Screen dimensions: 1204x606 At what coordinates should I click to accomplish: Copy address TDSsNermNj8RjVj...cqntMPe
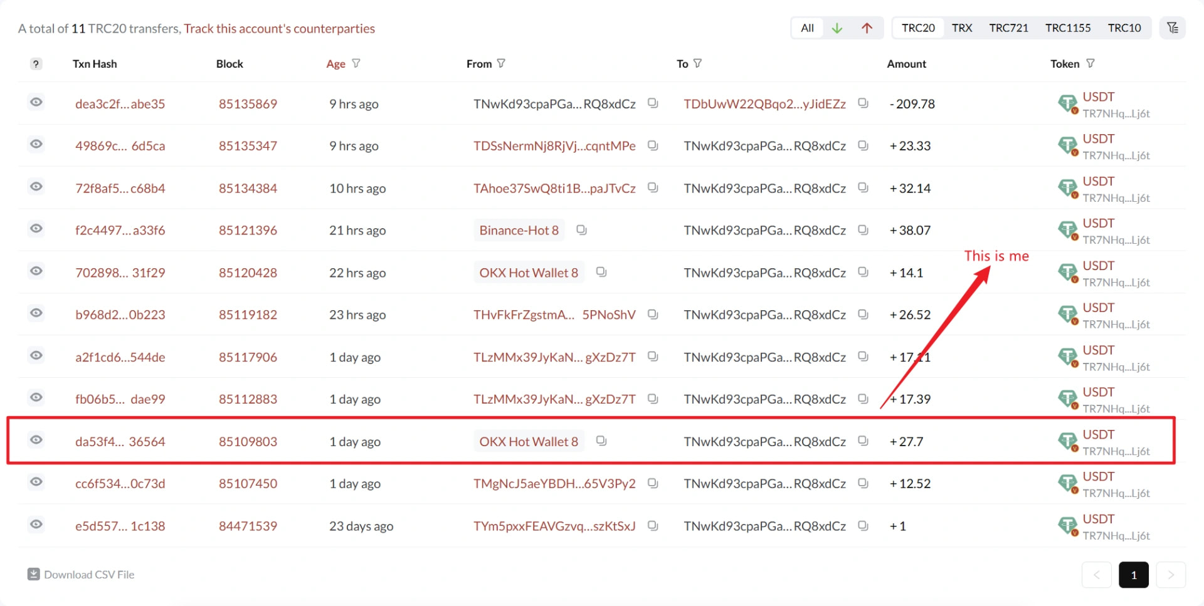653,145
